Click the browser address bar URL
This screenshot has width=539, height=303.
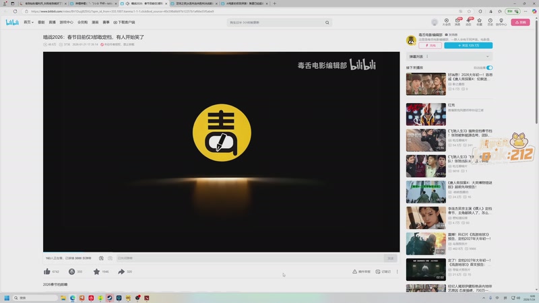pos(123,11)
